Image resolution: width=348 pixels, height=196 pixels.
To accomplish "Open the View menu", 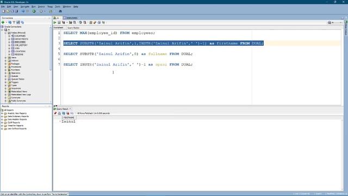I will (x=16, y=7).
